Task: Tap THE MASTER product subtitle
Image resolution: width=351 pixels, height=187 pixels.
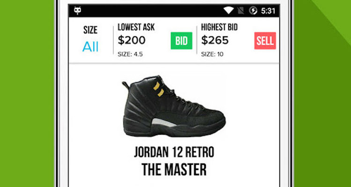Action: tap(174, 170)
